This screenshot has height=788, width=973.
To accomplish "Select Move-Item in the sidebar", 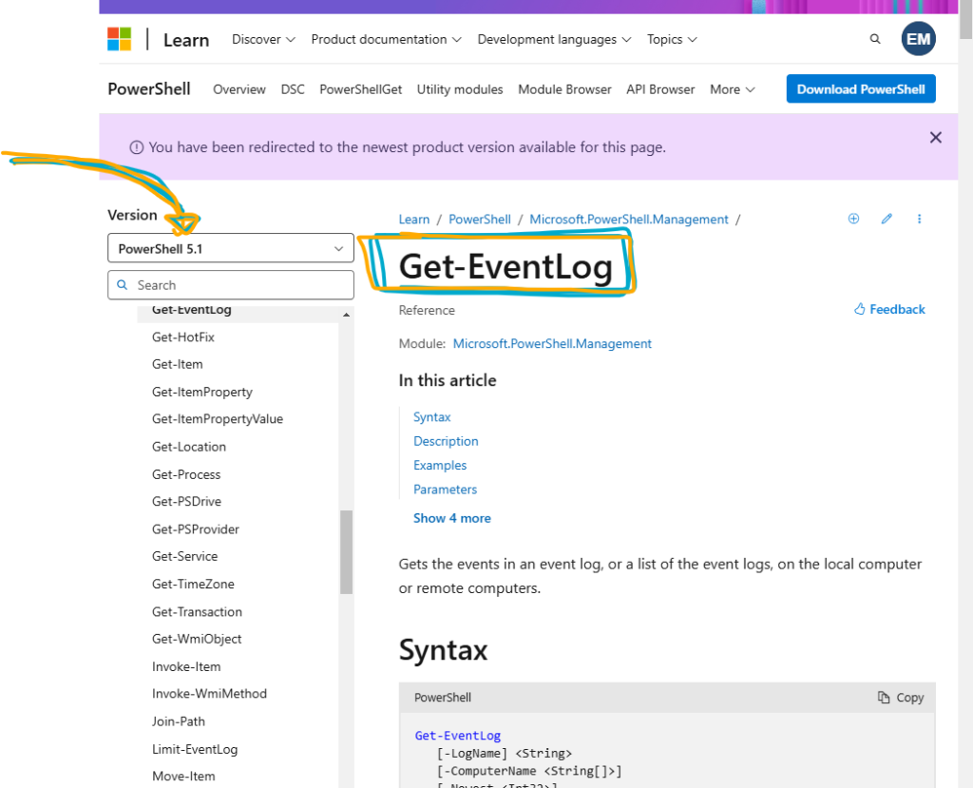I will [183, 777].
